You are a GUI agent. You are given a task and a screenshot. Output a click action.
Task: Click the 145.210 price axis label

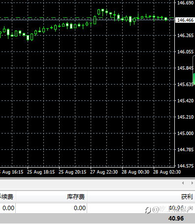[x=186, y=117]
